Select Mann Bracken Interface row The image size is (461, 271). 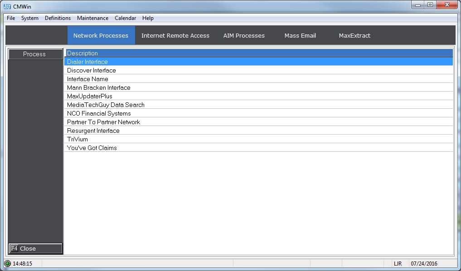(x=98, y=87)
